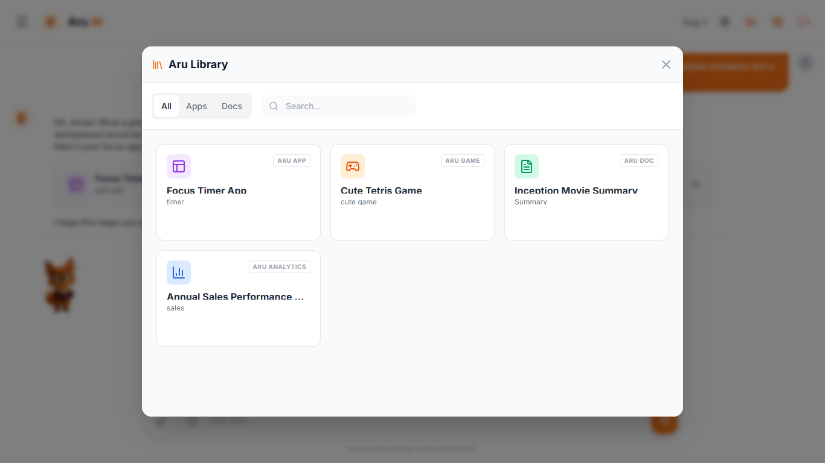Click the Aru Library books icon in dialog header
This screenshot has height=463, width=825.
point(157,64)
